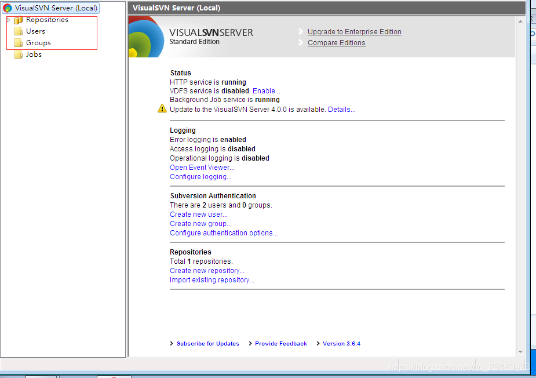Click the scrollbar down arrow
The image size is (536, 378).
[520, 352]
